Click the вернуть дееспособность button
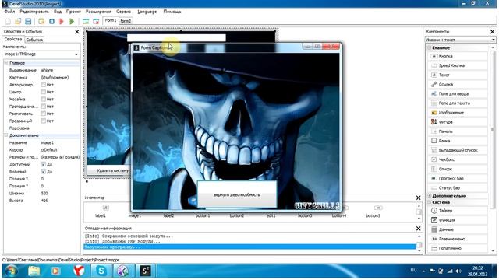Viewport: 499px width, 280px height. tap(237, 194)
